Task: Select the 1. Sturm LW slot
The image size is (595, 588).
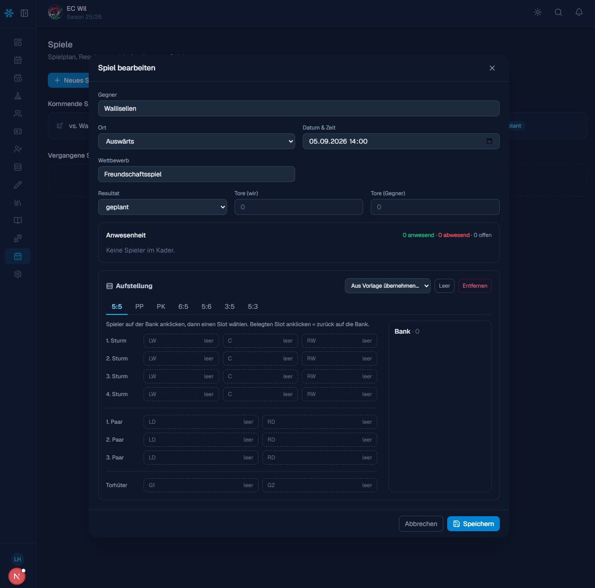Action: [181, 341]
